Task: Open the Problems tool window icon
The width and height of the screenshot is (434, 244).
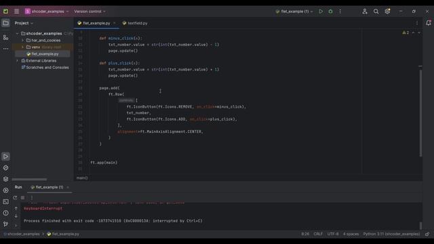Action: [x=5, y=213]
